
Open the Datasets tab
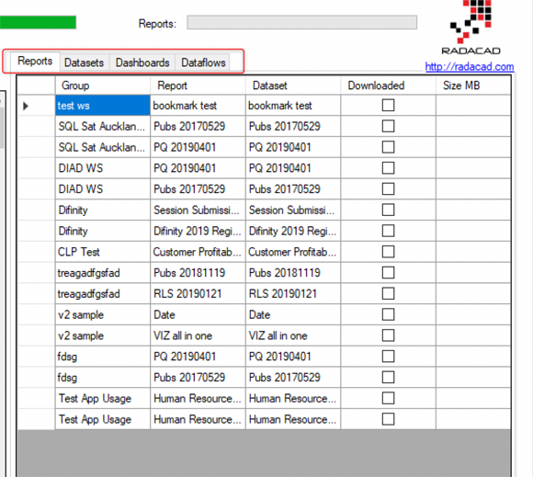pos(84,62)
